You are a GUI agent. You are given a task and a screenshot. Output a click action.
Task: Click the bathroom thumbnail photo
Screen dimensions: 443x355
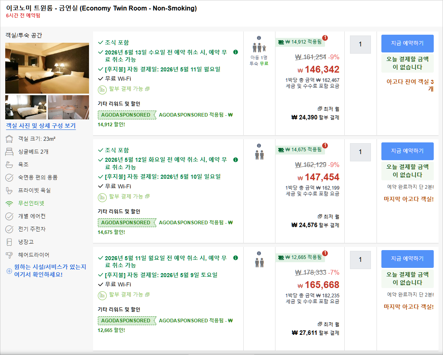click(68, 107)
